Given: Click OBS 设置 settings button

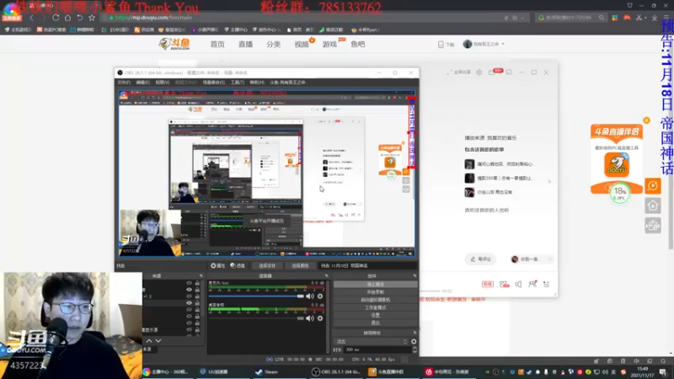Looking at the screenshot, I should [375, 315].
